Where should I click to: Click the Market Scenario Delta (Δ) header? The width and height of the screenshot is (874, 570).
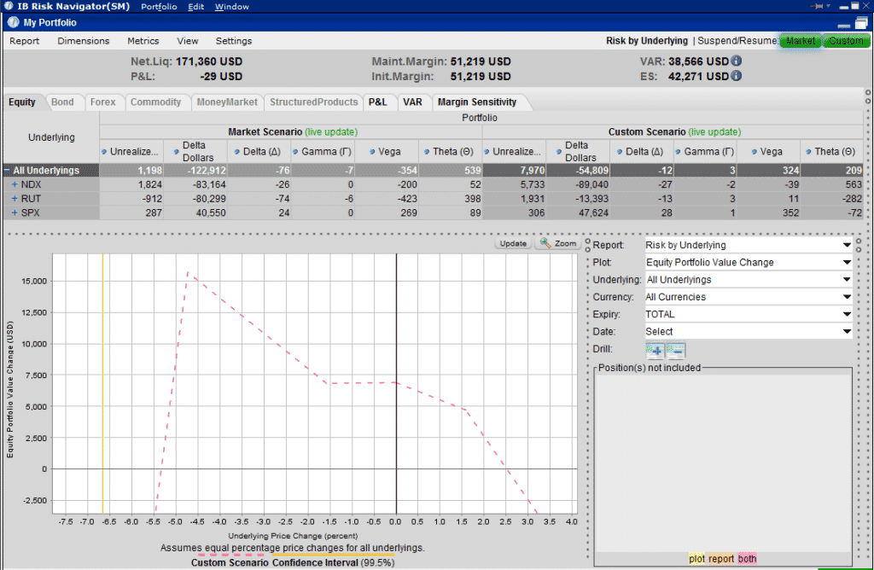(x=259, y=152)
